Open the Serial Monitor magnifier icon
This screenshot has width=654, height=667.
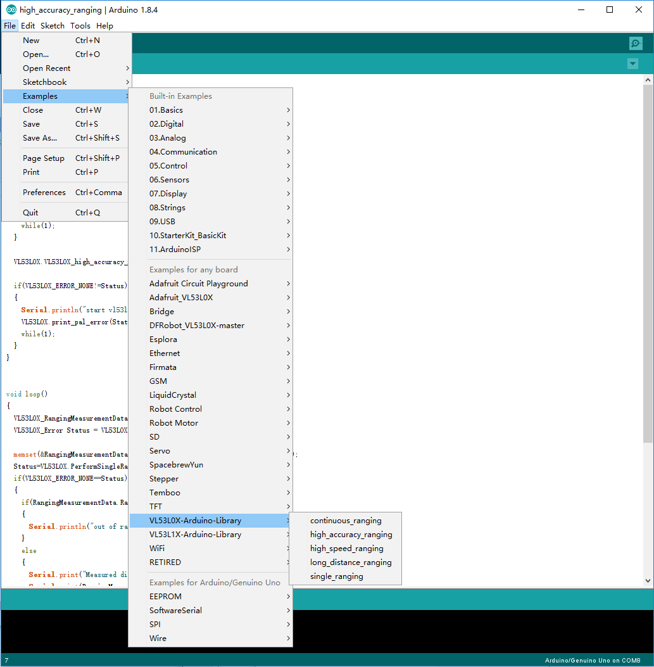pyautogui.click(x=635, y=43)
